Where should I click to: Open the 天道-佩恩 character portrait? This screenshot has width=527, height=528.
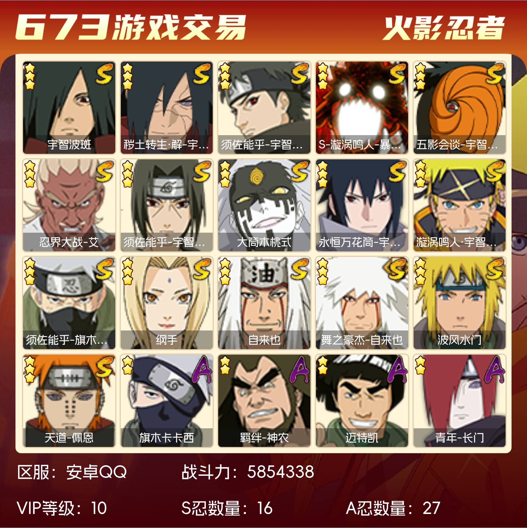pyautogui.click(x=69, y=401)
